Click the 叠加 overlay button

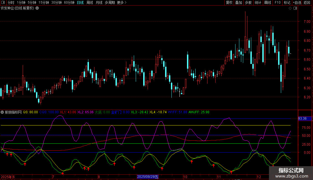click(238, 3)
